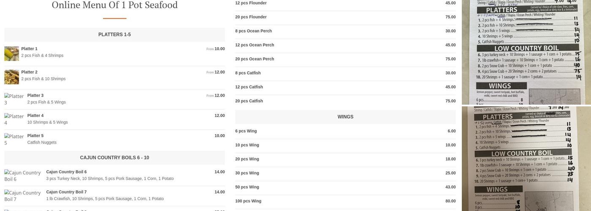591x211 pixels.
Task: Click the Wings section header
Action: tap(345, 117)
